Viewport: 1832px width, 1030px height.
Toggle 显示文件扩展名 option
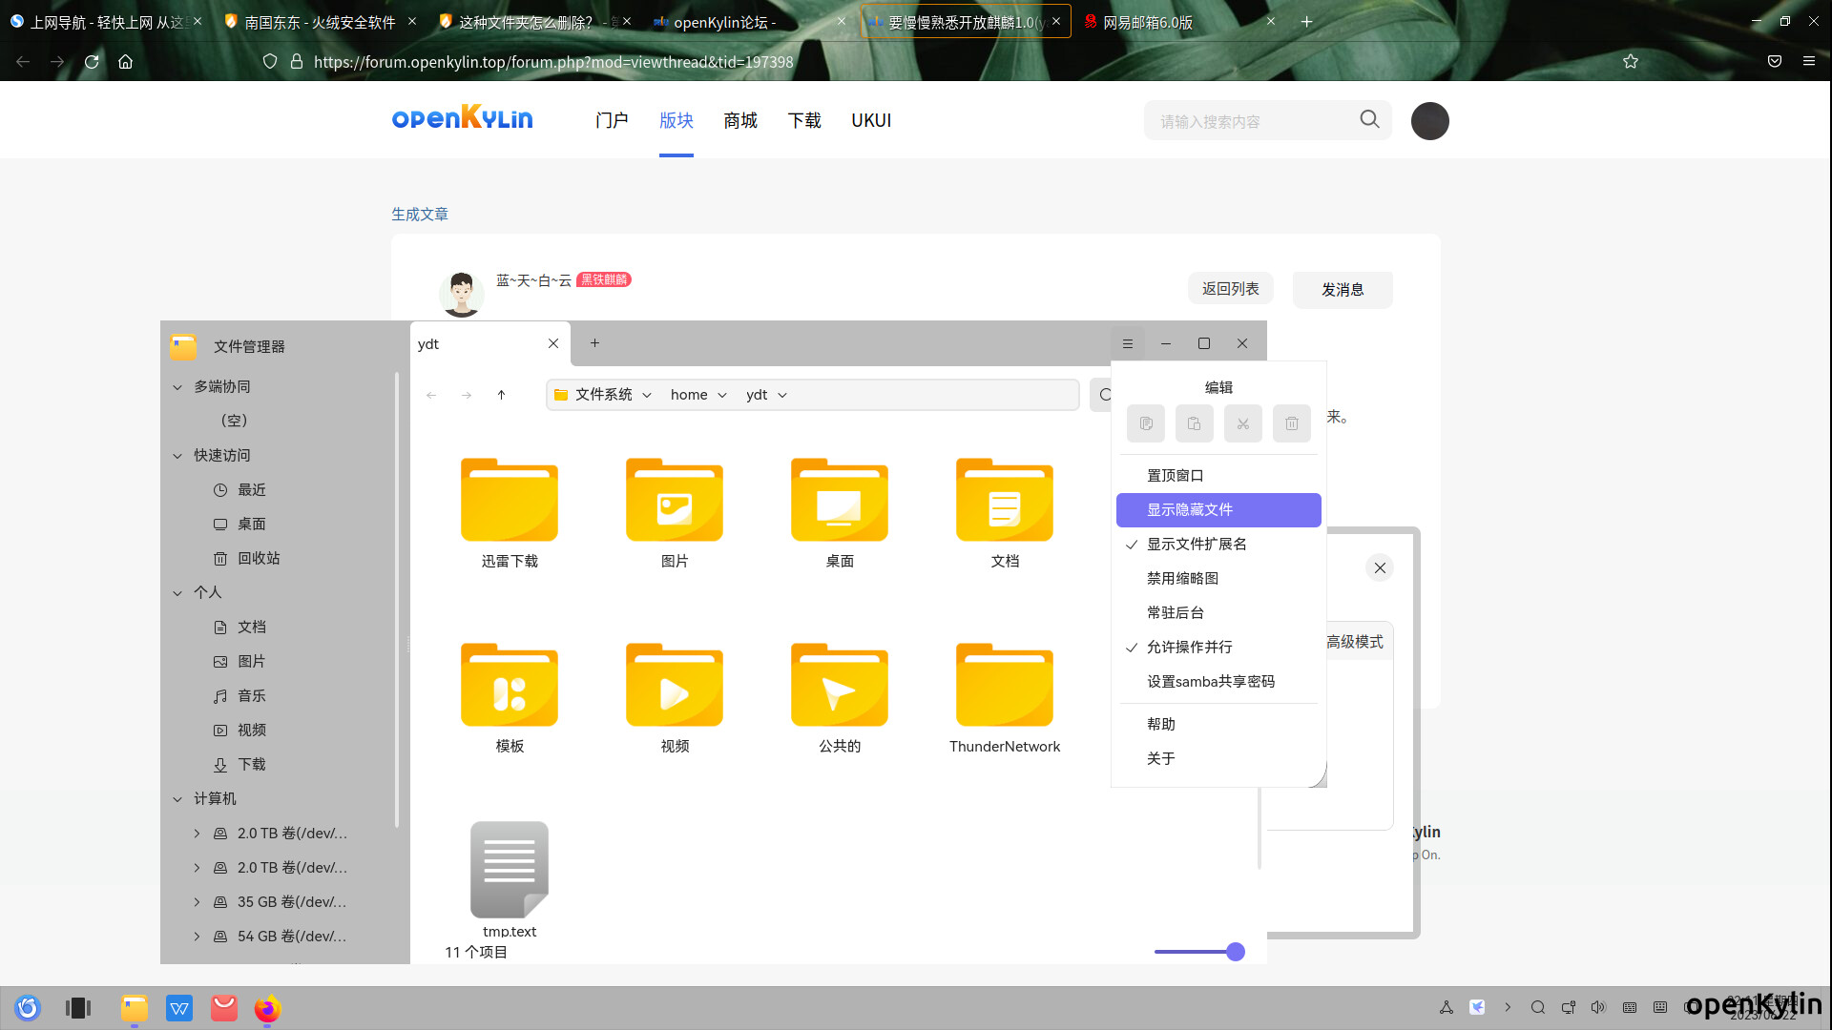(x=1197, y=544)
